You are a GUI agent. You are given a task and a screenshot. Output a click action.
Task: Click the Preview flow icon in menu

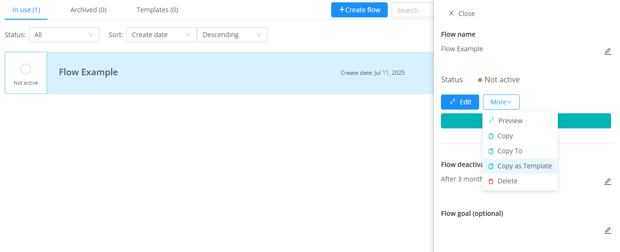491,120
